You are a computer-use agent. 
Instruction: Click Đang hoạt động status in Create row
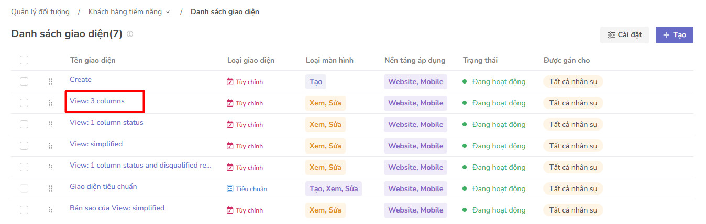click(x=498, y=81)
